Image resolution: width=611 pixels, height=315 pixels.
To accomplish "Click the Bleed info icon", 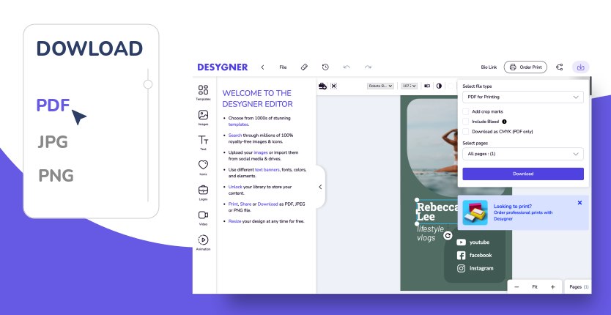I will pyautogui.click(x=504, y=122).
